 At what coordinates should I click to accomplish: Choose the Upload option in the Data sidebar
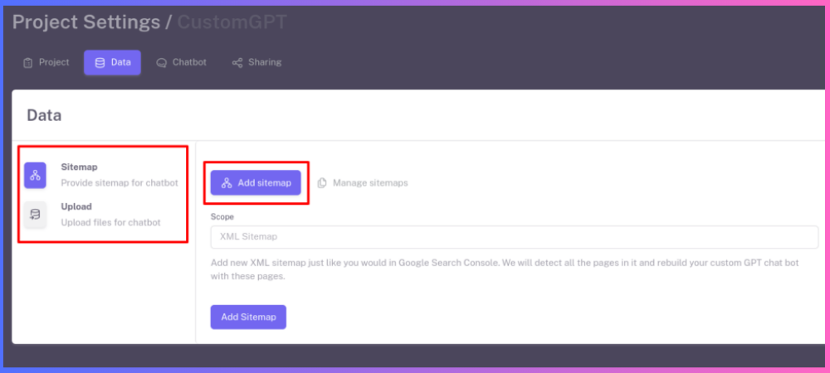[76, 207]
